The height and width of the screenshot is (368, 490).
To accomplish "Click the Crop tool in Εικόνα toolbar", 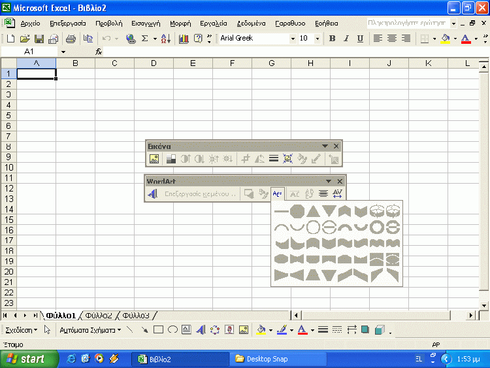I will pos(246,159).
